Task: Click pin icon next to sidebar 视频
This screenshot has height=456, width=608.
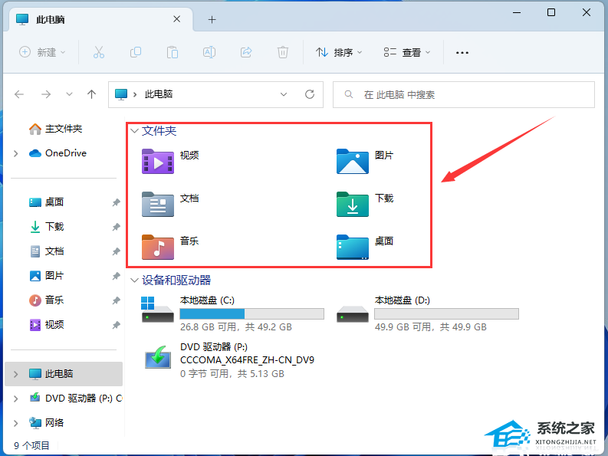Action: (x=116, y=325)
